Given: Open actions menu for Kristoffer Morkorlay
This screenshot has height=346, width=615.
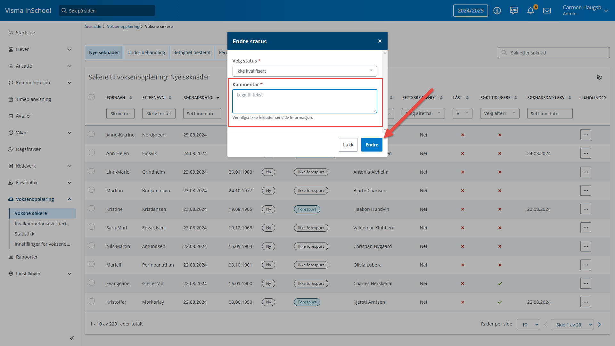Looking at the screenshot, I should point(586,302).
